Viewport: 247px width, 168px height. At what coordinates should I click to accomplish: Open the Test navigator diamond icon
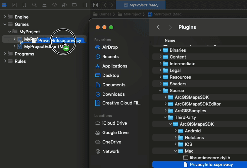(54, 5)
